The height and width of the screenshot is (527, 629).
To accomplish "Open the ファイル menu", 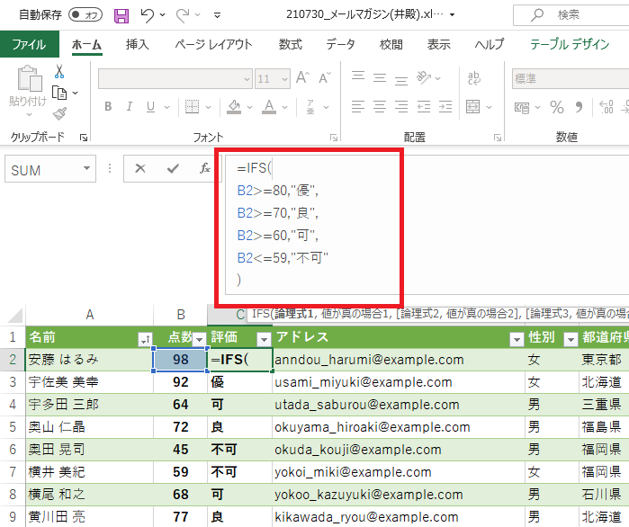I will pyautogui.click(x=29, y=44).
